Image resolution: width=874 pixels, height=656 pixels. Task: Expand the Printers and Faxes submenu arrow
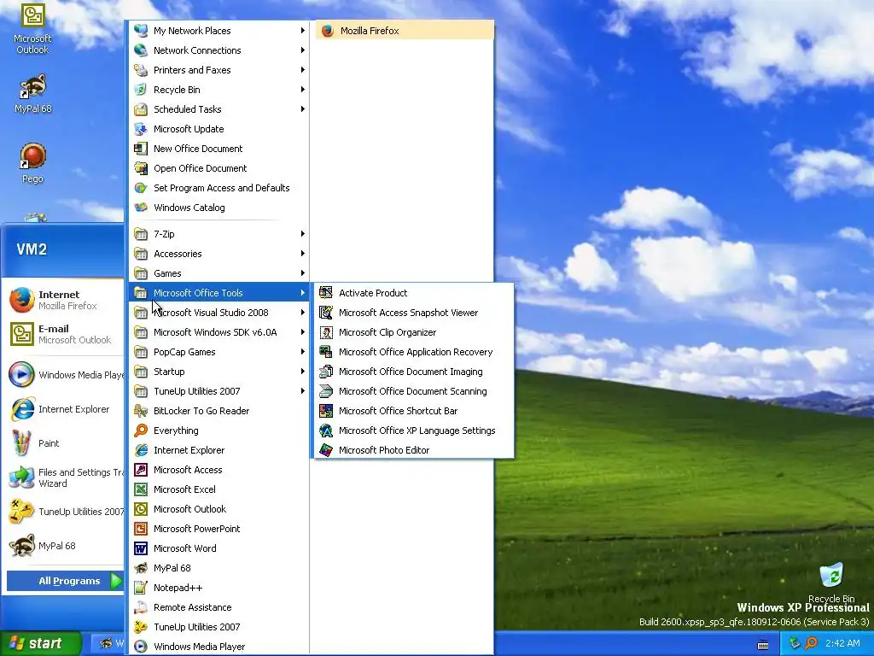303,70
